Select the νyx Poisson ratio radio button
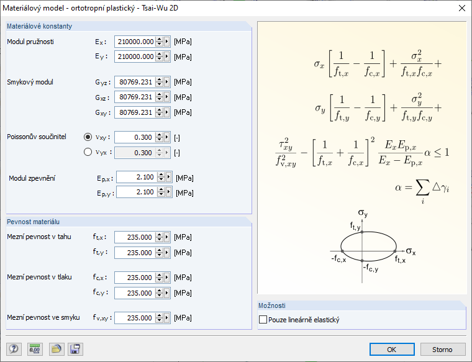Screen dimensions: 472x362 coord(88,152)
